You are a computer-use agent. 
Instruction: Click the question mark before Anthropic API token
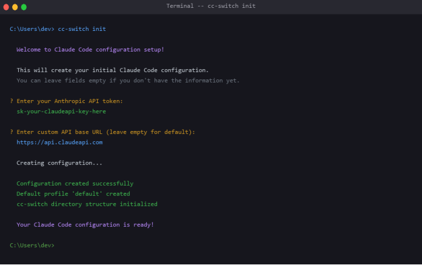coord(12,101)
